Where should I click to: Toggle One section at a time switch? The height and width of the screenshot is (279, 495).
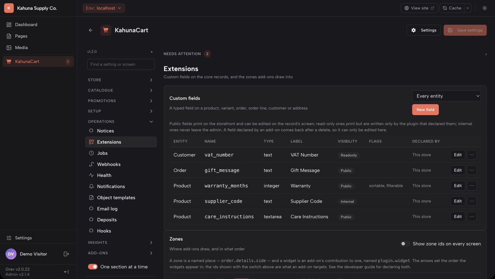[93, 267]
